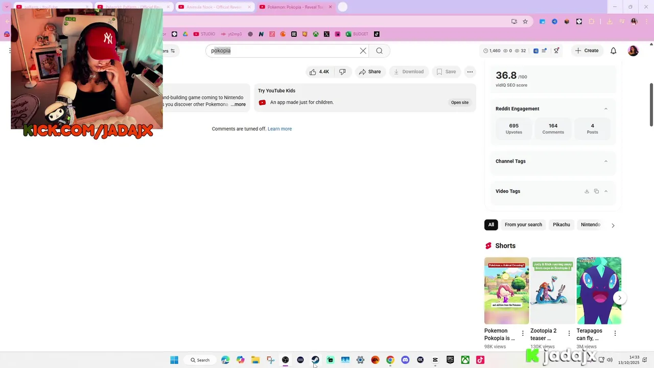Show more filter chips arrow
Image resolution: width=654 pixels, height=368 pixels.
(613, 225)
